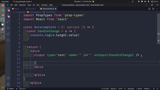
Task: Open the Terminal menu
Action: tap(44, 5)
